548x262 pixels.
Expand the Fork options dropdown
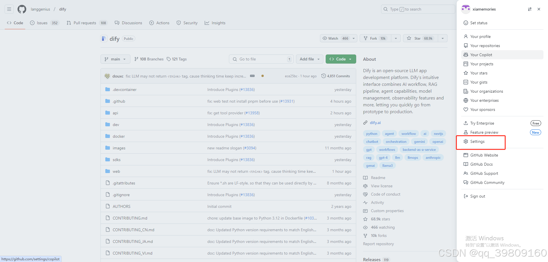pyautogui.click(x=396, y=38)
